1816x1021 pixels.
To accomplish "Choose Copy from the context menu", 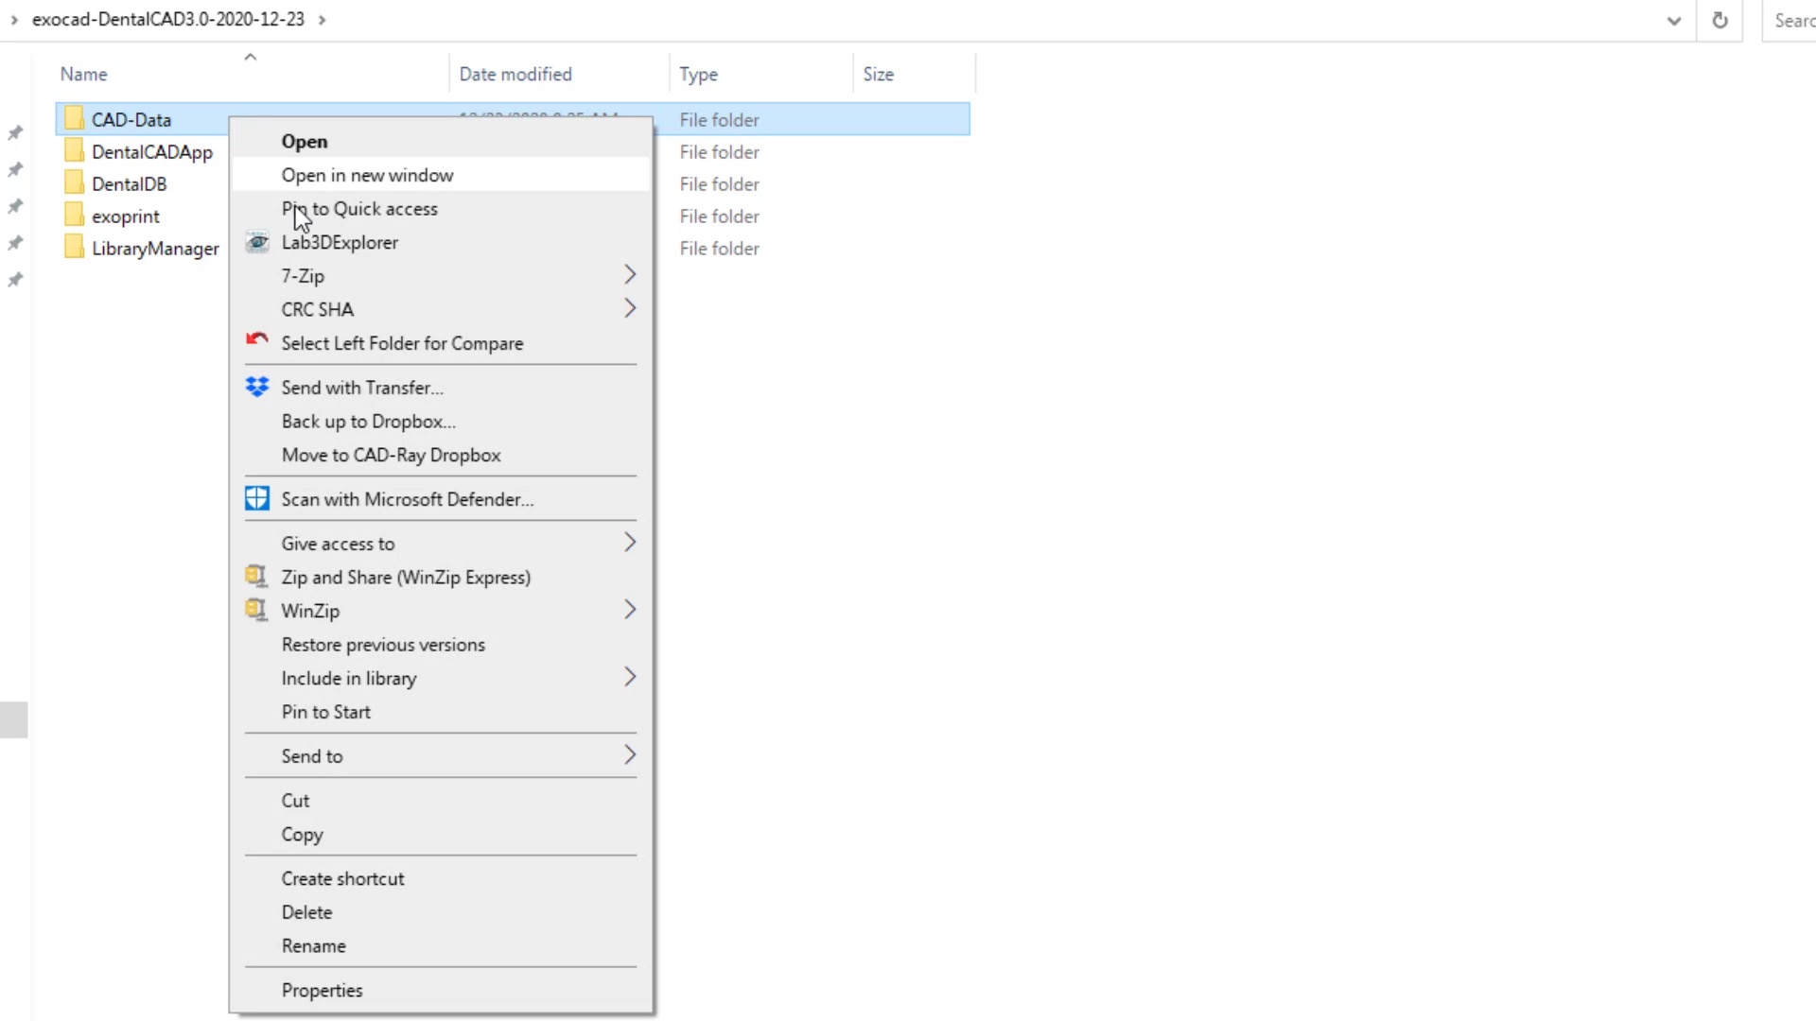I will (441, 835).
